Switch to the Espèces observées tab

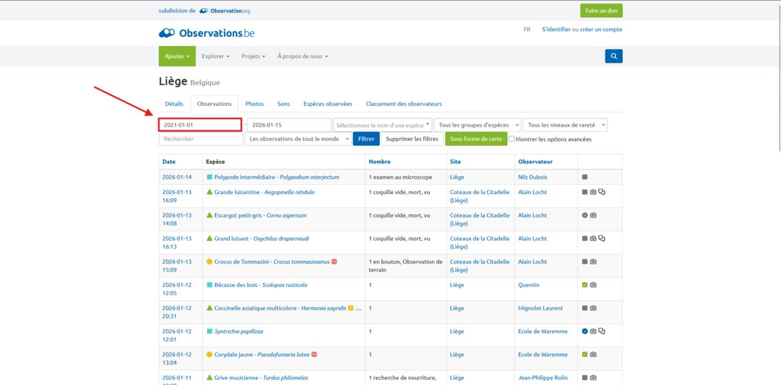click(327, 104)
